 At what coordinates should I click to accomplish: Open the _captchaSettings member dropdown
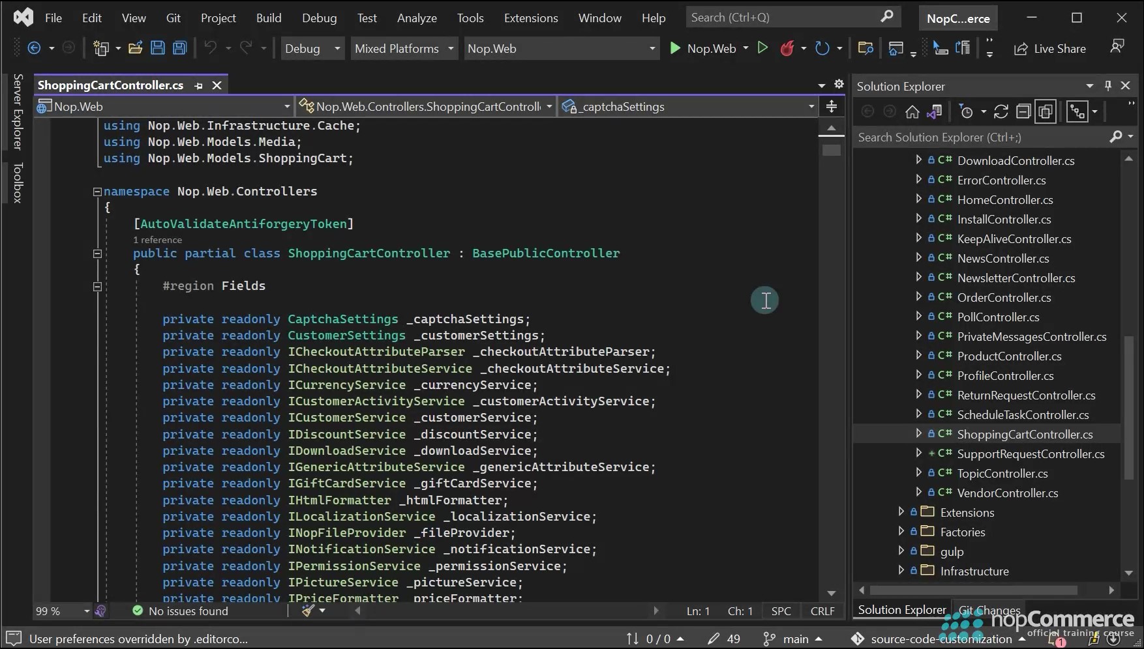[x=689, y=106]
